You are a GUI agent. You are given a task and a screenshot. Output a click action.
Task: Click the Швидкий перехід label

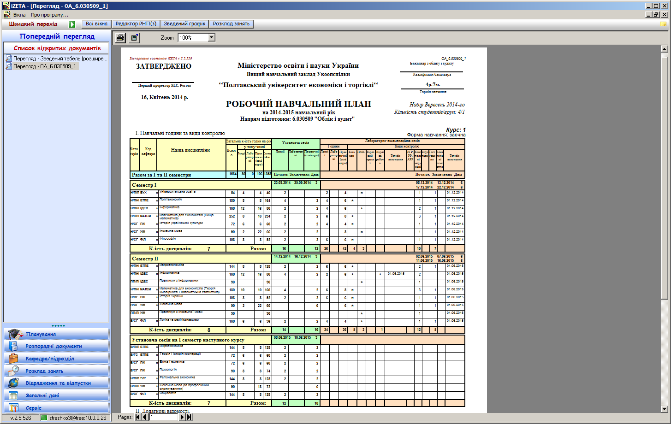pos(33,24)
